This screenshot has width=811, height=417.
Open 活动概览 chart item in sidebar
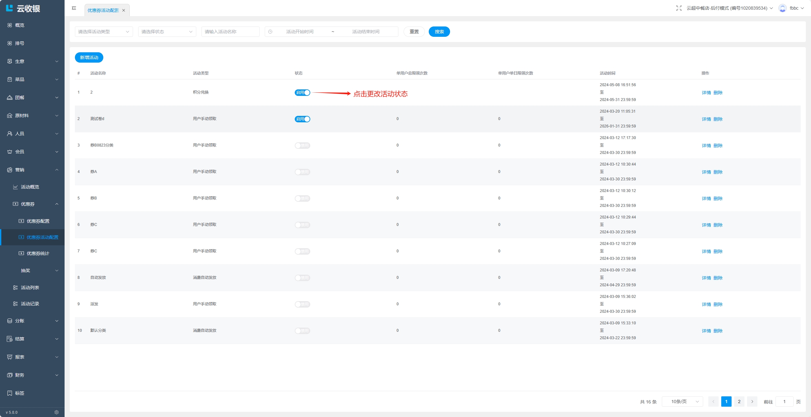pyautogui.click(x=30, y=187)
